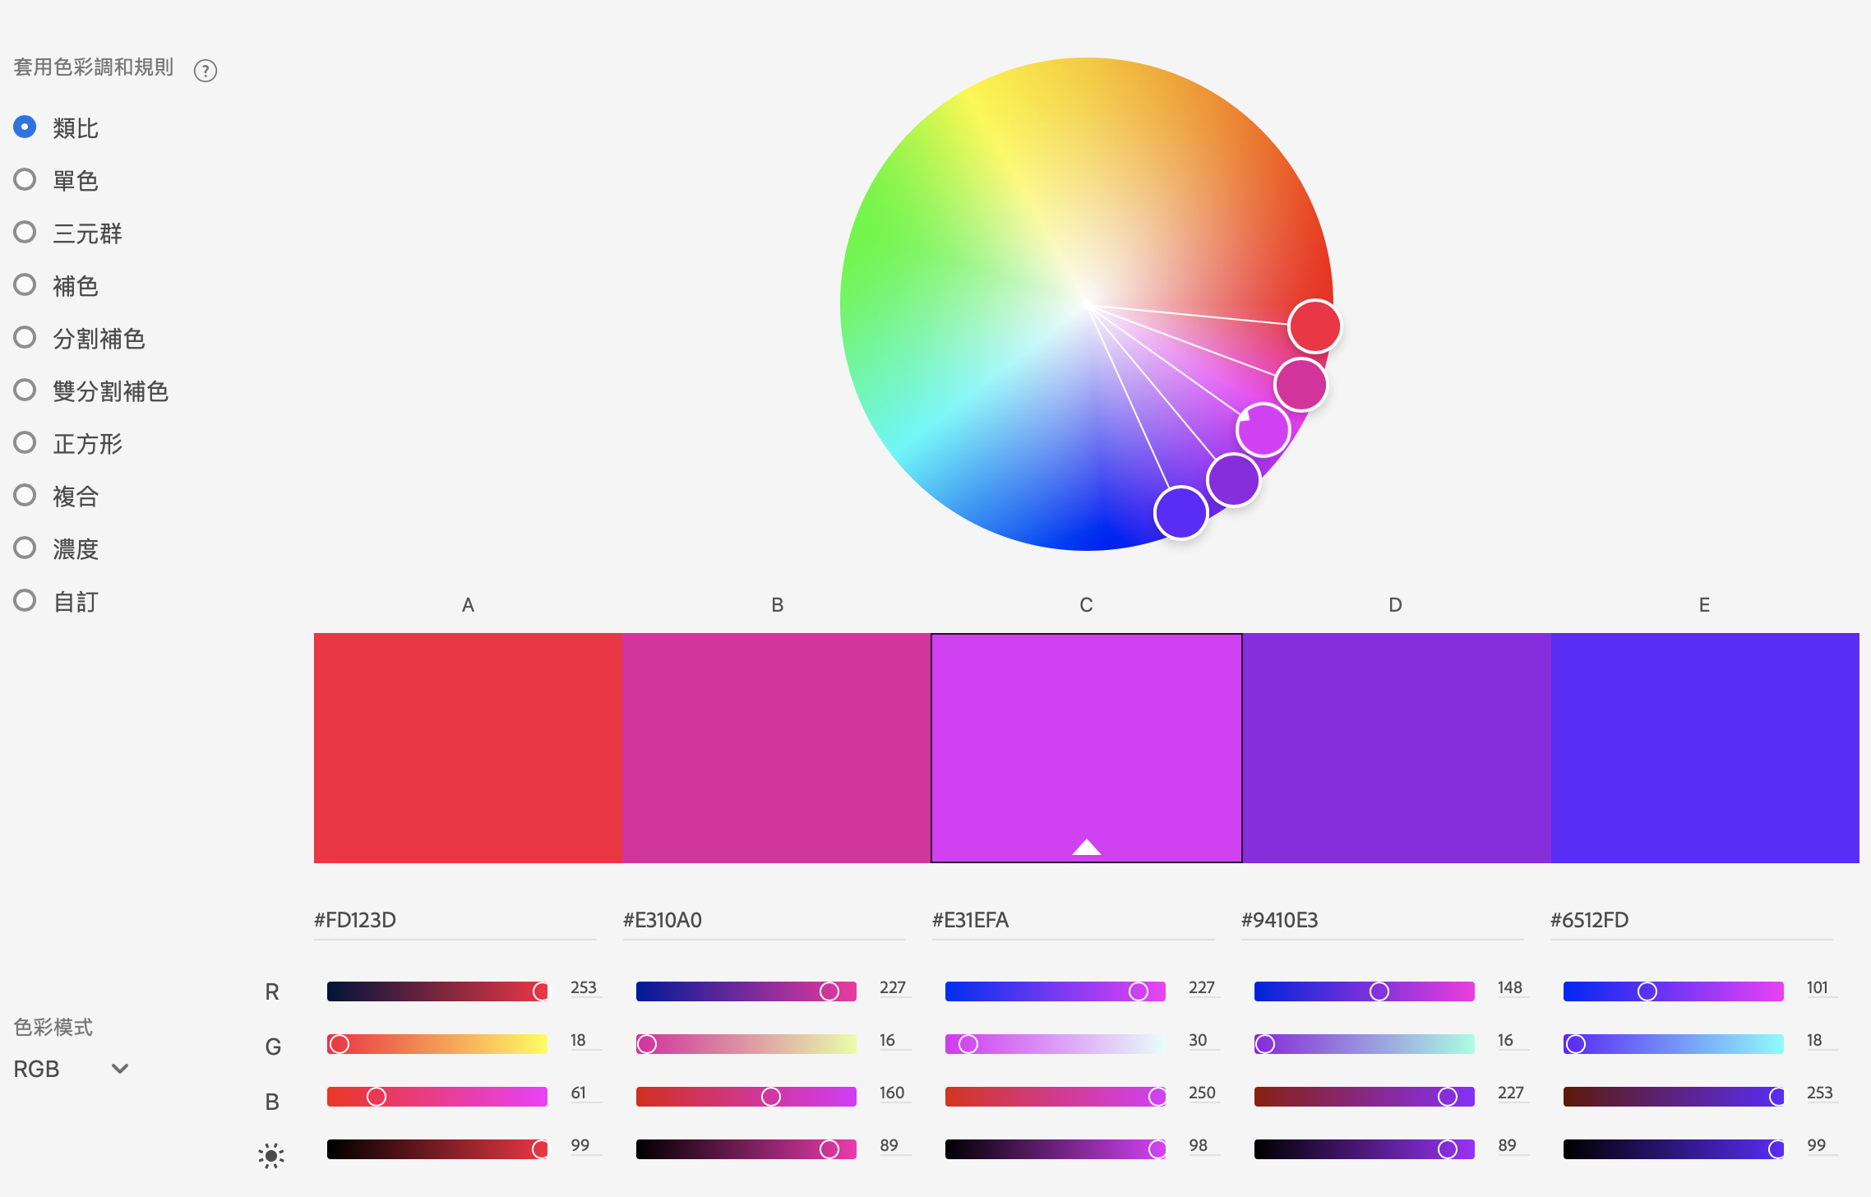
Task: Open the RGB color mode dropdown
Action: coord(71,1069)
